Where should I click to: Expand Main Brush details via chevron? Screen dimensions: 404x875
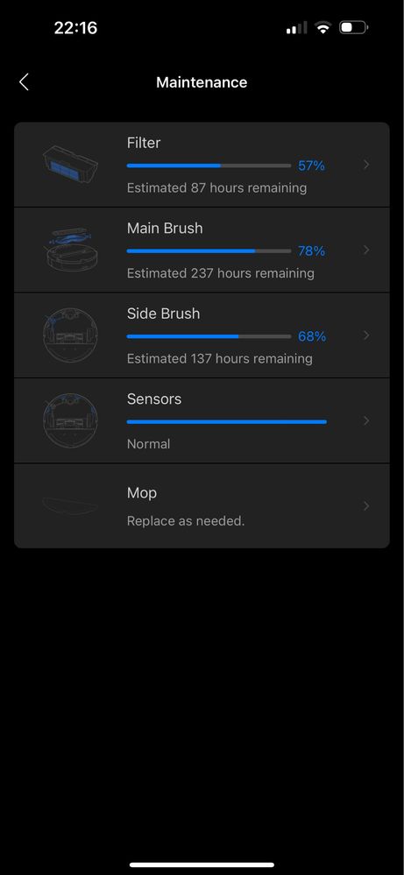pyautogui.click(x=366, y=250)
